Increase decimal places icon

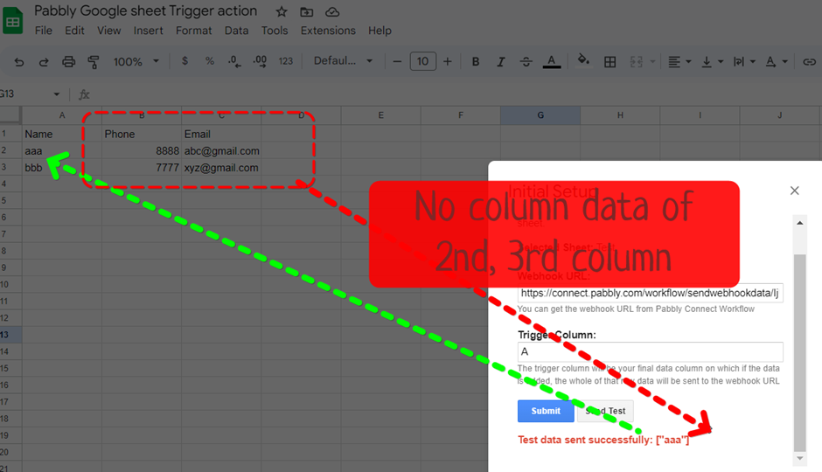pos(260,62)
